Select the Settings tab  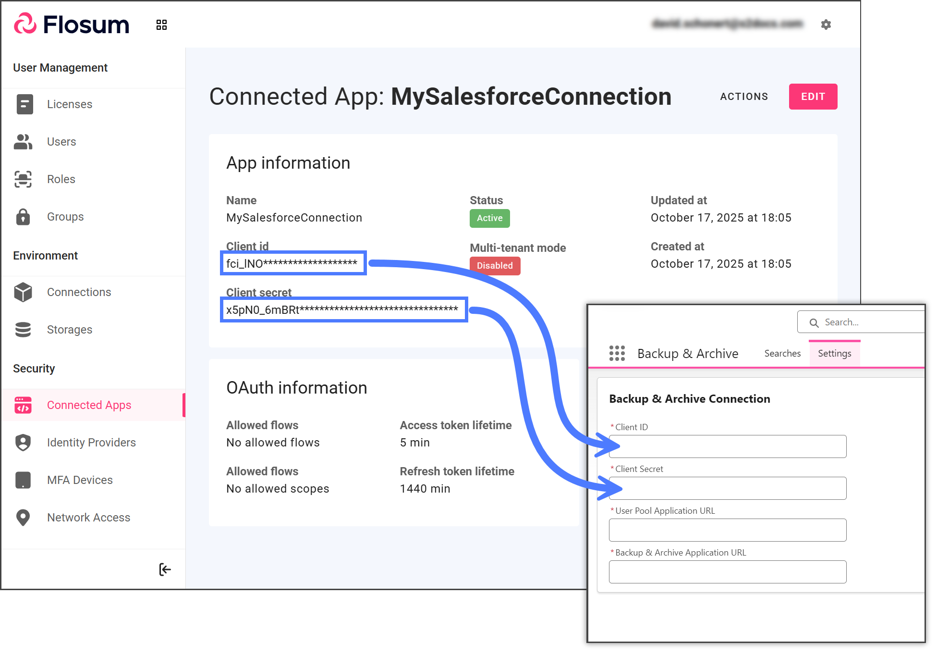(834, 353)
